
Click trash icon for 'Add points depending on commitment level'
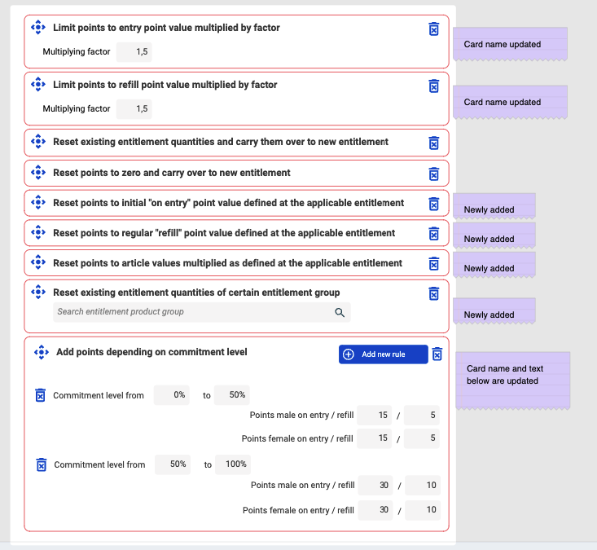click(437, 354)
